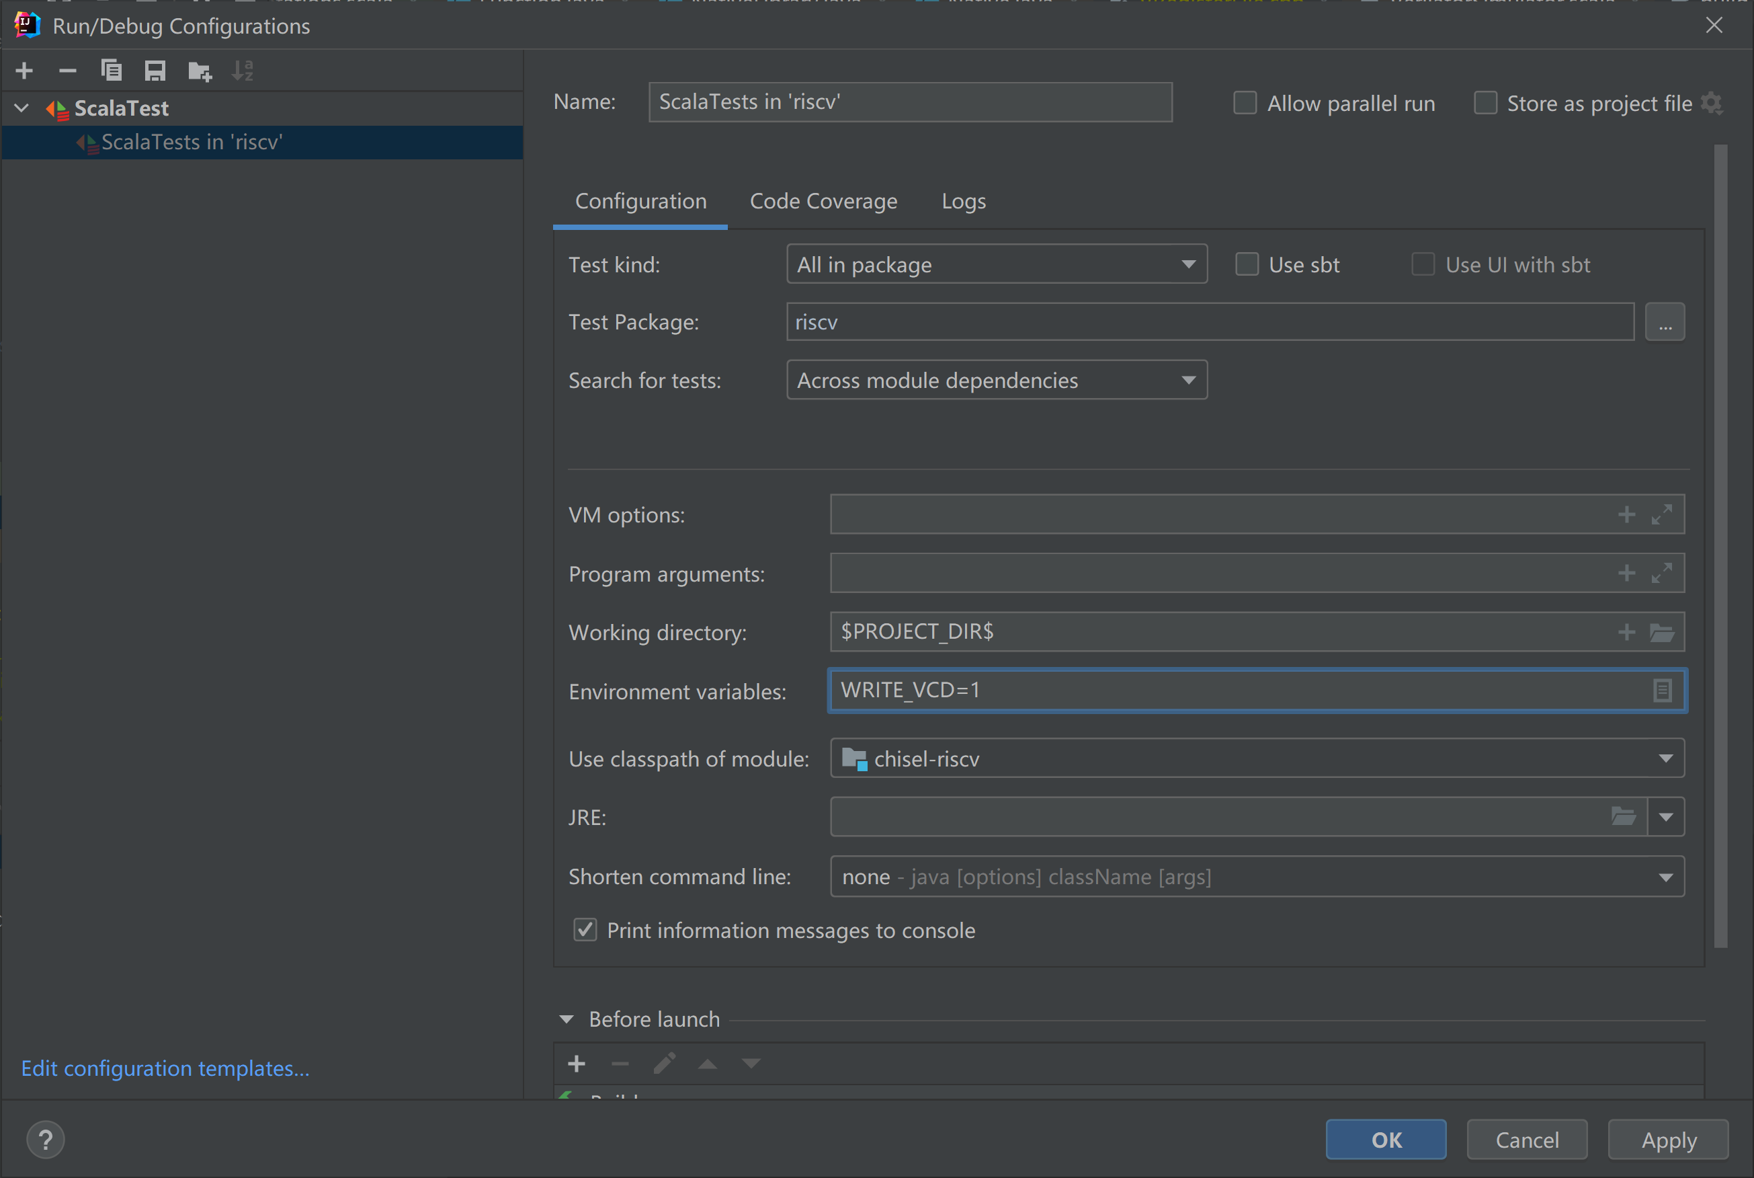Uncheck Print information messages to console
This screenshot has height=1178, width=1754.
point(585,929)
